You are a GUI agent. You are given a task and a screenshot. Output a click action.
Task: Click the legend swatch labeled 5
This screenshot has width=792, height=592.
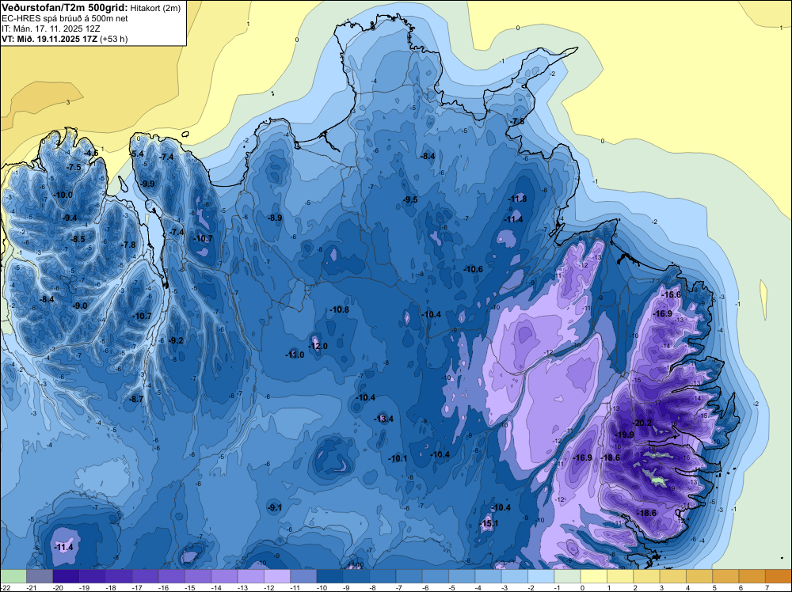click(725, 576)
